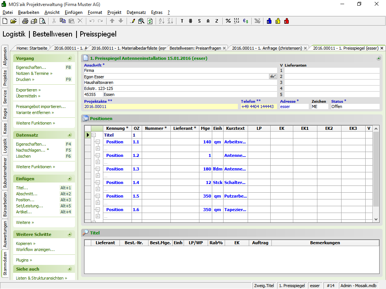
Task: Click the print icon in the toolbar
Action: coord(25,21)
